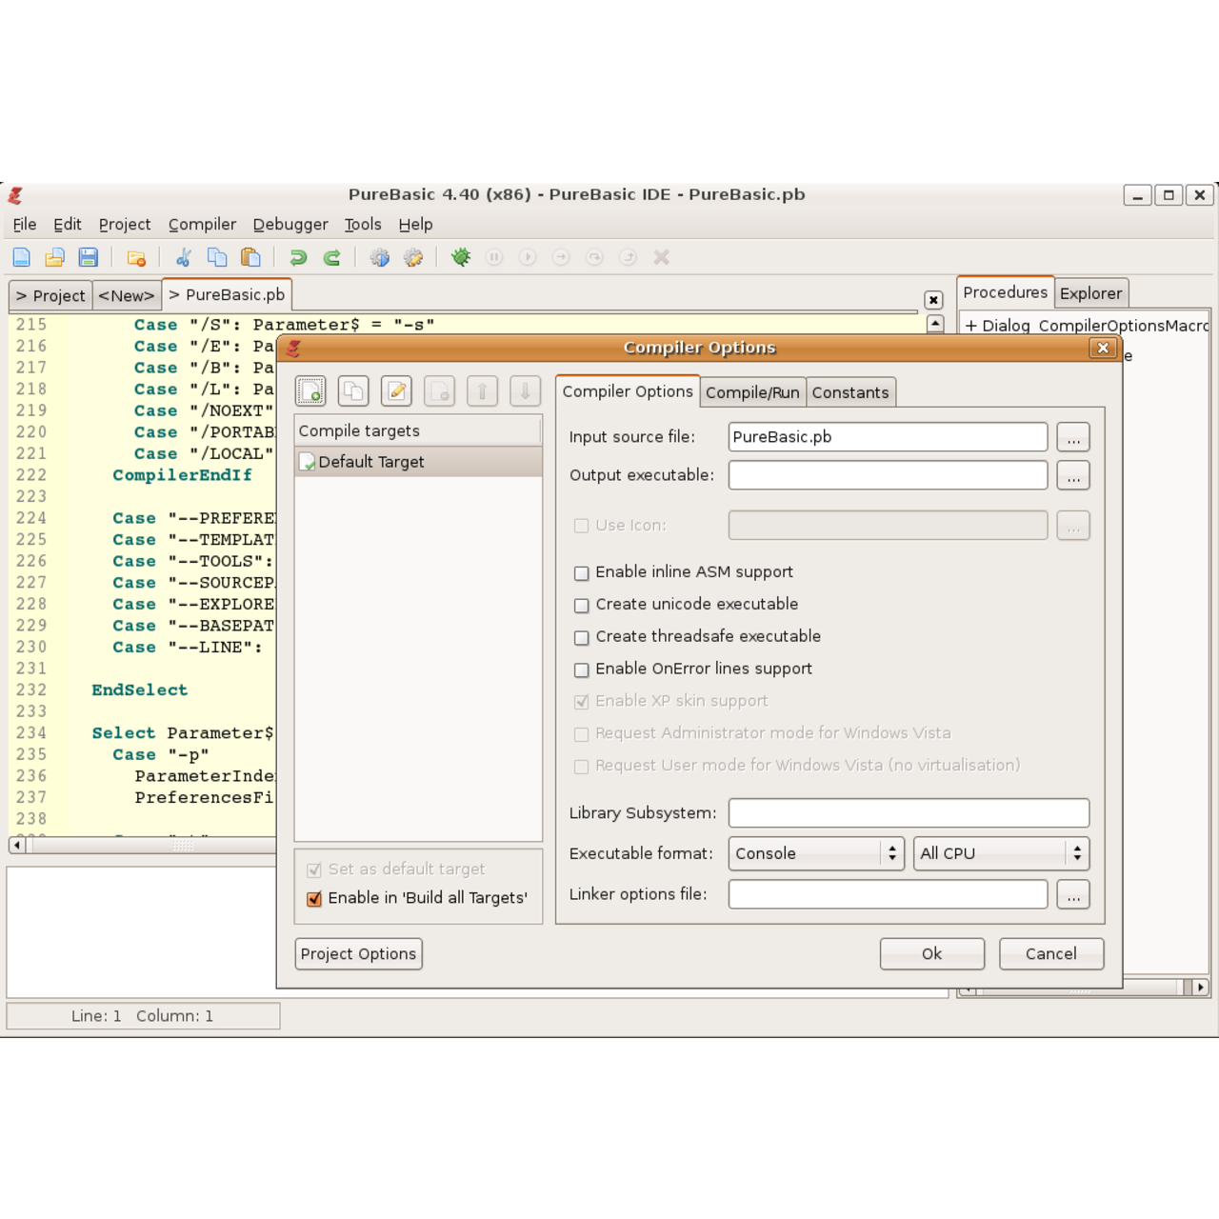Rename the Default Target with the edit icon
1219x1219 pixels.
pos(396,390)
